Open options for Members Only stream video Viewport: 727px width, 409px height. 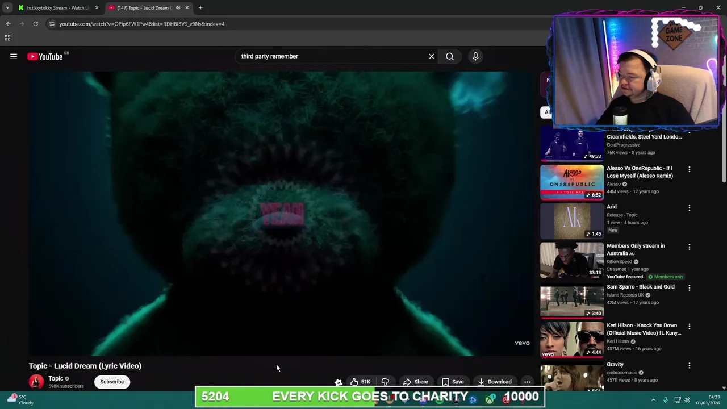coord(689,247)
